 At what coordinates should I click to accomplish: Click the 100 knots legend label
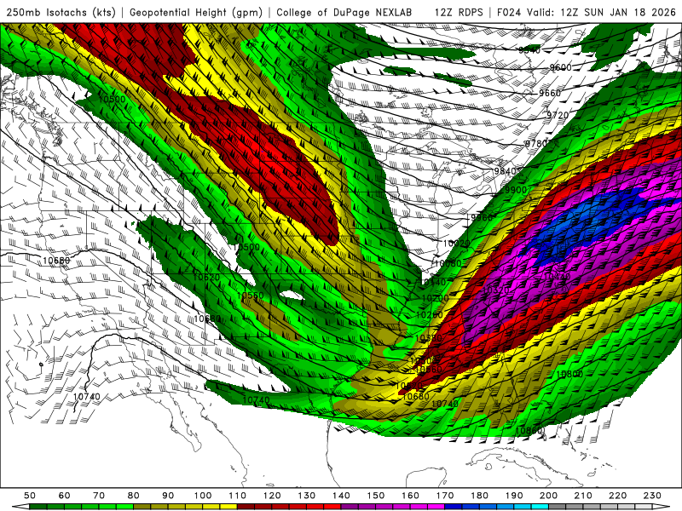[x=203, y=496]
